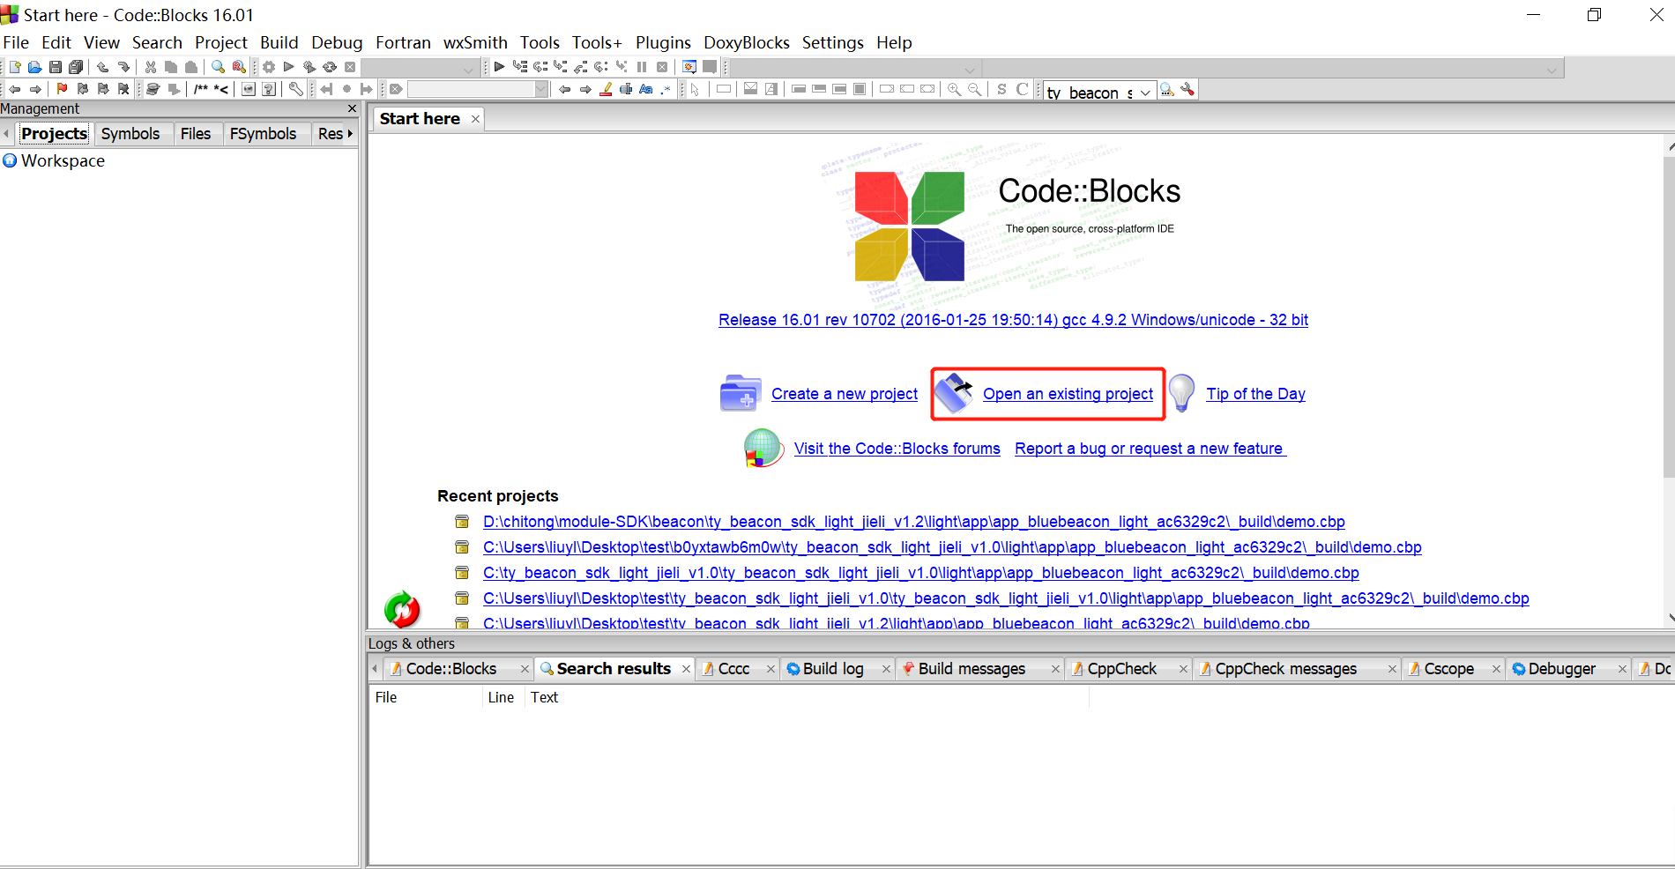Select the Workspace tree item

point(63,160)
